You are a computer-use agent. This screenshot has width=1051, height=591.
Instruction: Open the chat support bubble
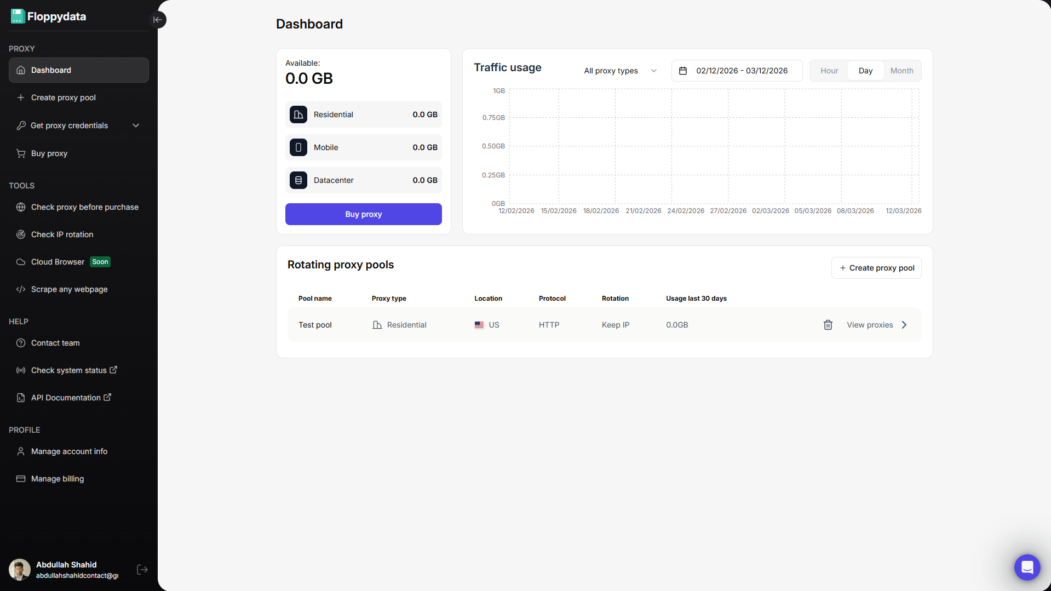click(1027, 567)
